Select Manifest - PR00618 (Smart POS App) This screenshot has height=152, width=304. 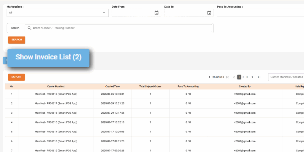(x=56, y=94)
